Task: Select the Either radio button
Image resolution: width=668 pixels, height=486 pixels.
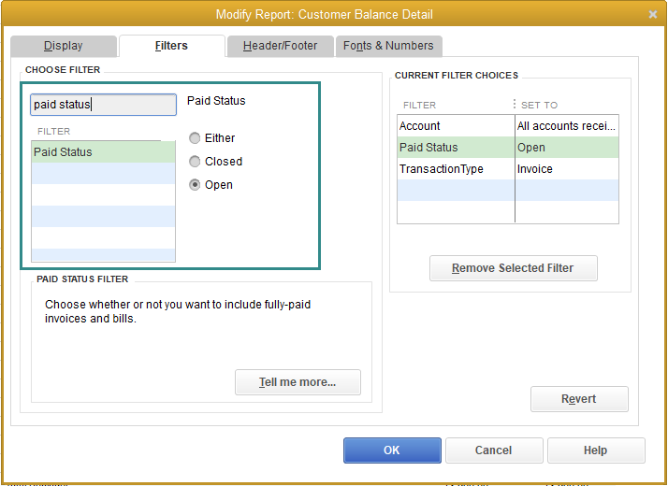Action: pos(195,138)
